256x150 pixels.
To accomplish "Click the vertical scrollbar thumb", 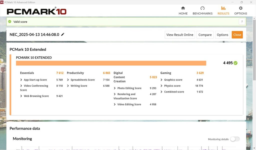I will pos(254,50).
